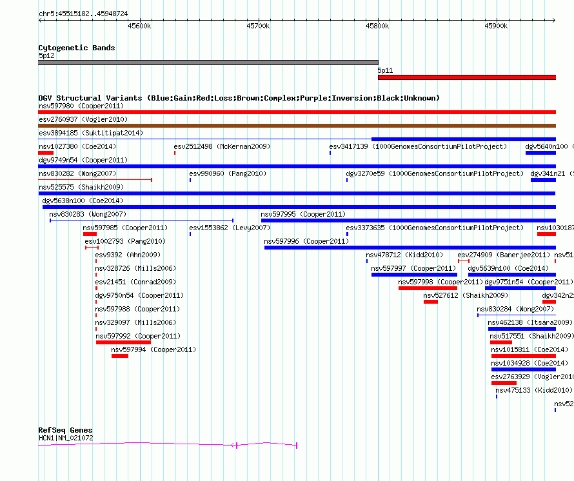Click nsv597994 (Cooper2011) label

pos(153,350)
